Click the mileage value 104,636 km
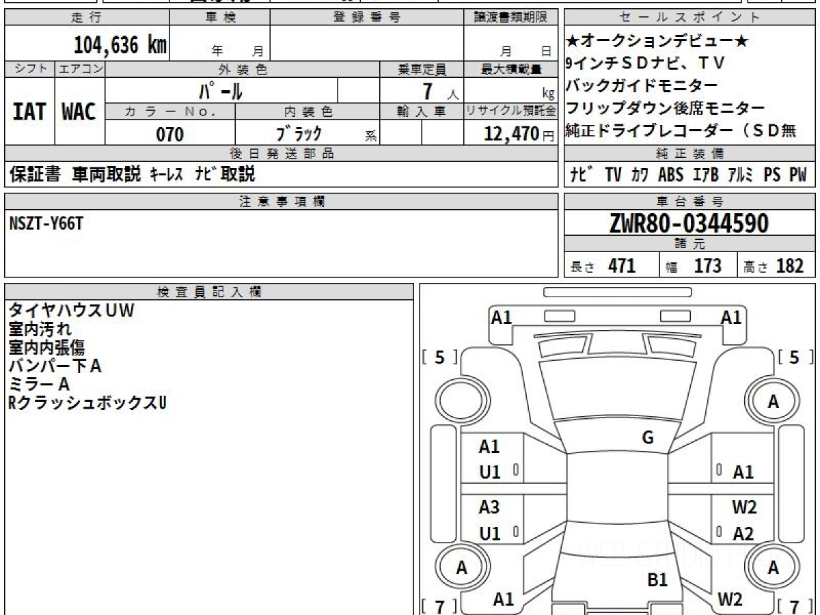Screen dimensions: 820x615 120,46
